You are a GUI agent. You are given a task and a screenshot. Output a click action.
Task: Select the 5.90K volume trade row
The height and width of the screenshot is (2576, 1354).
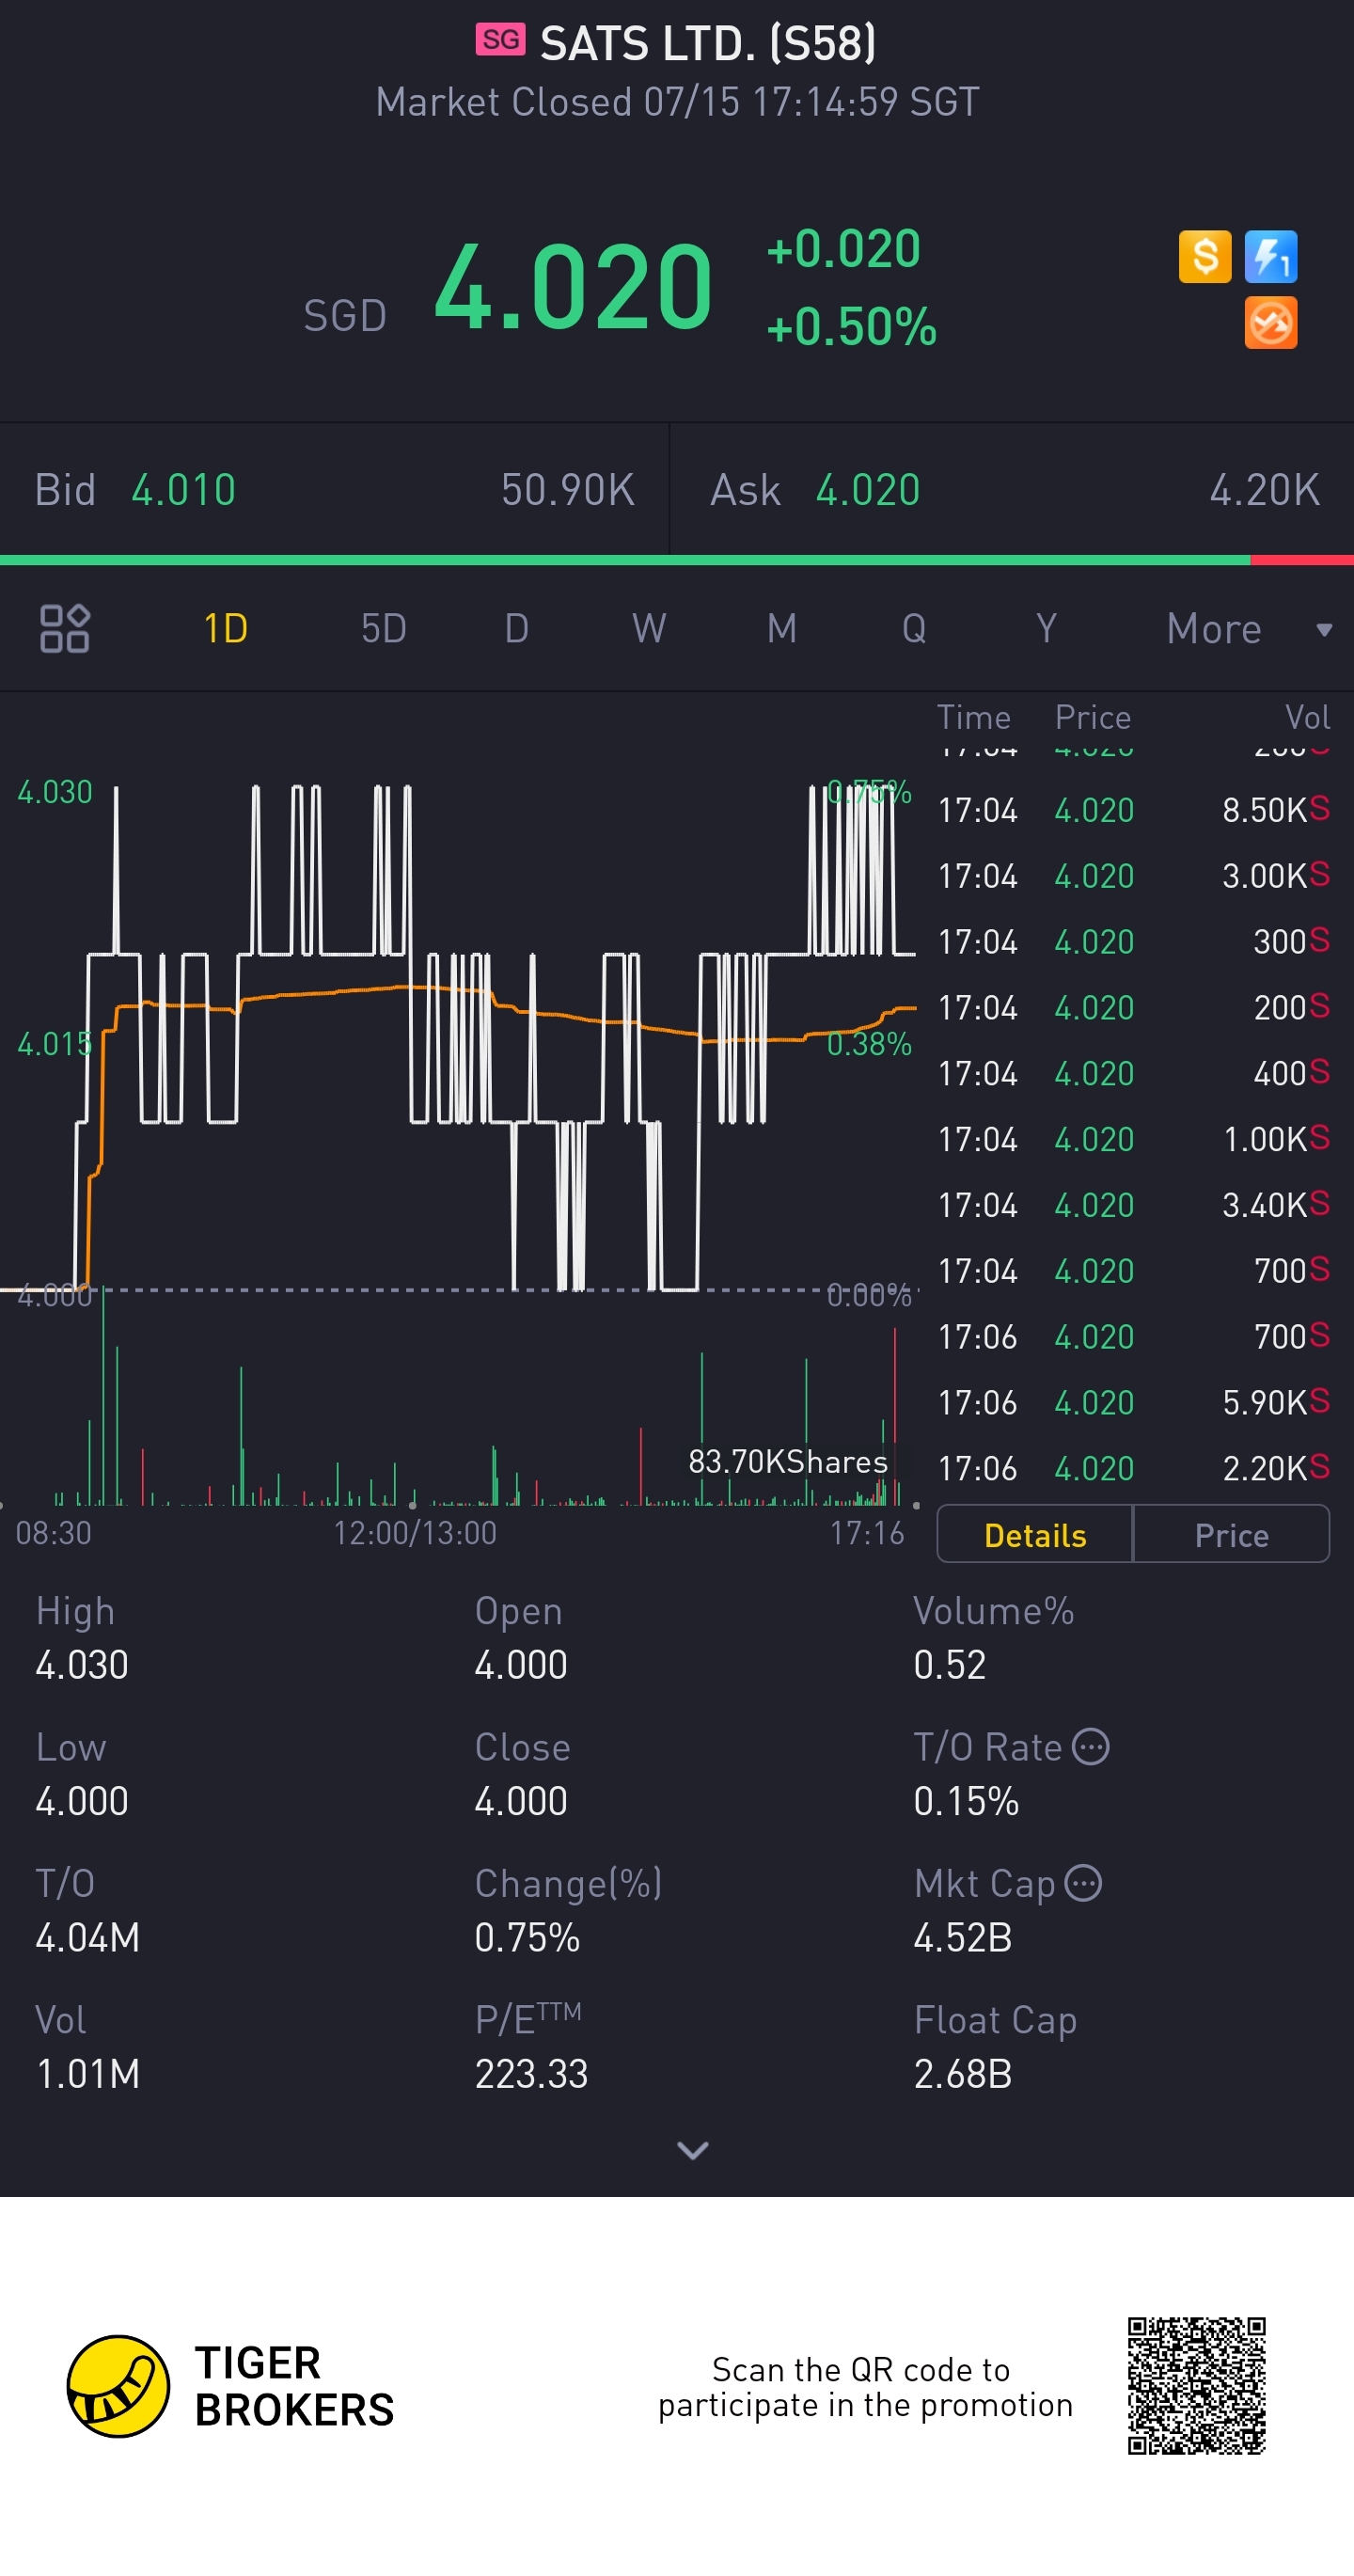[x=1133, y=1402]
